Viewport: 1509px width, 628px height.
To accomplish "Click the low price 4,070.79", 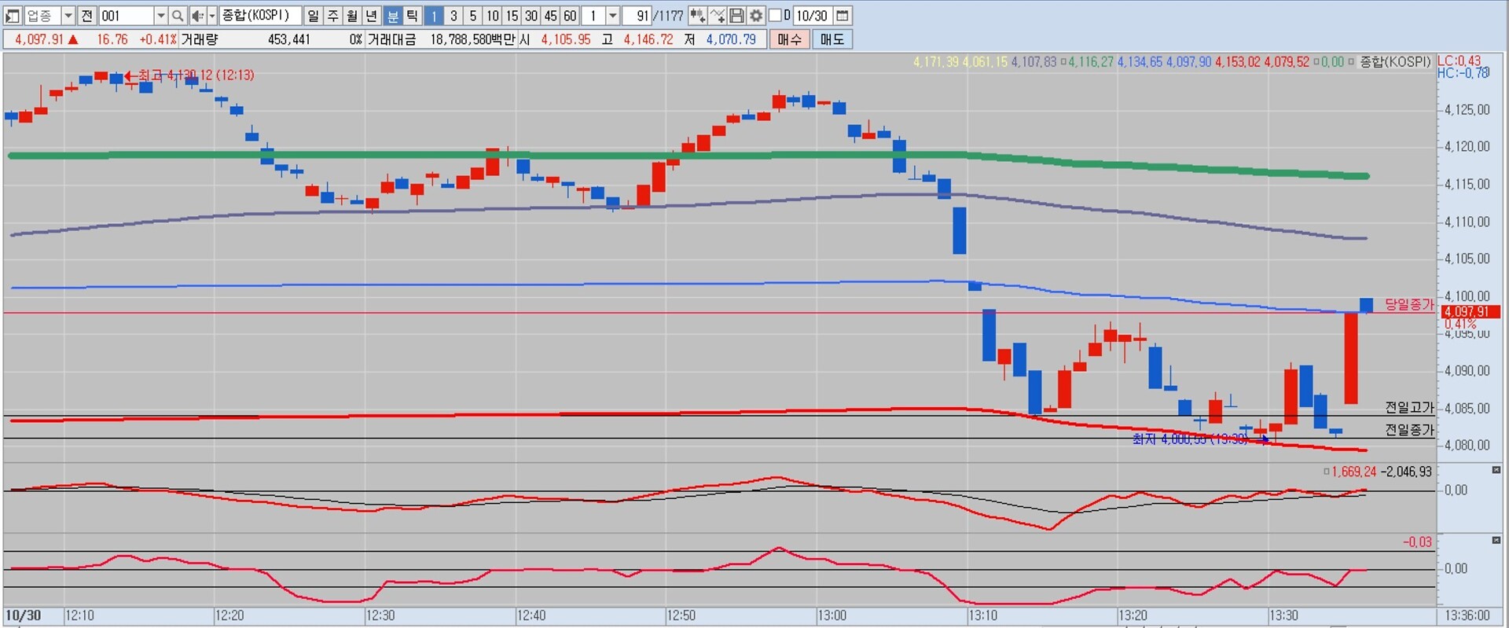I will (731, 39).
